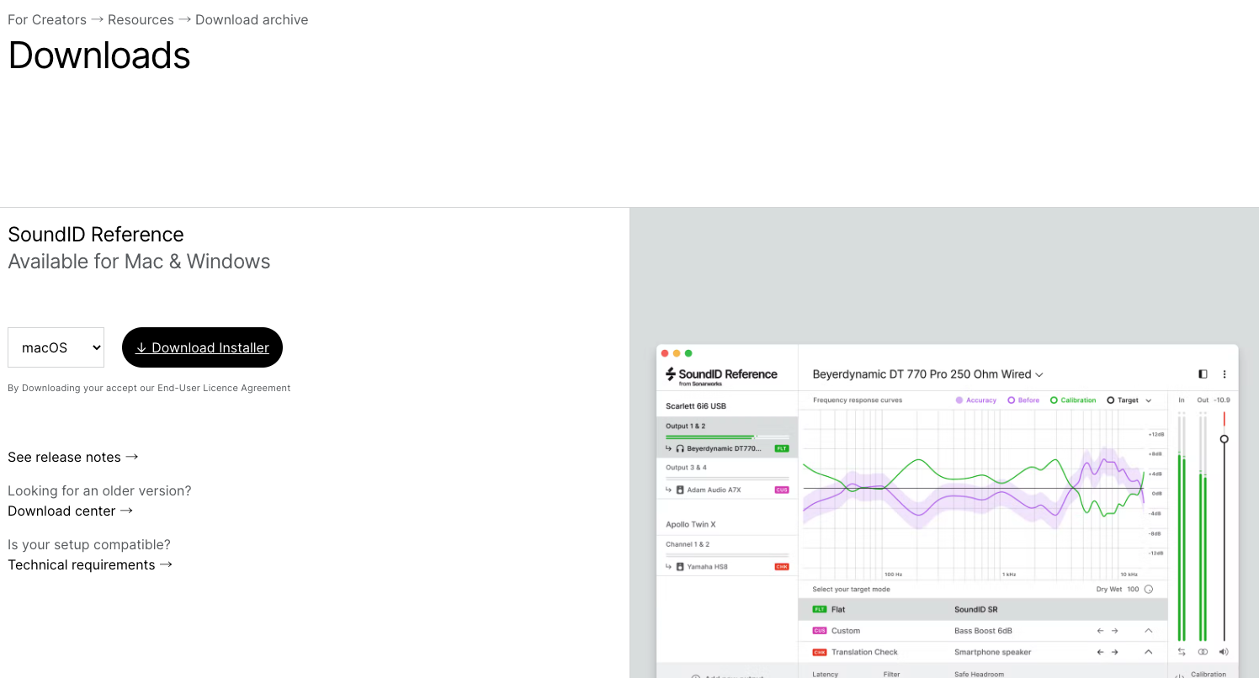Click the CHK badge in Translation Check row
This screenshot has width=1259, height=678.
click(x=820, y=652)
